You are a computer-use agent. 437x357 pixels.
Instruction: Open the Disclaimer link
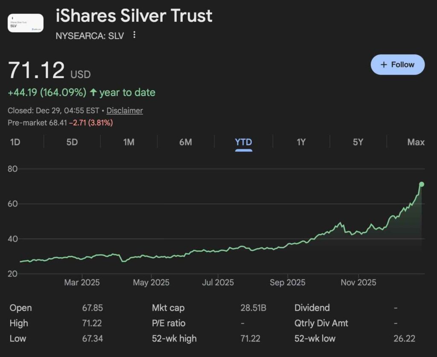125,110
